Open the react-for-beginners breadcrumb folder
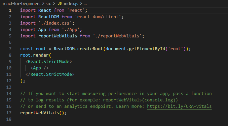228x126 pixels. (22, 4)
